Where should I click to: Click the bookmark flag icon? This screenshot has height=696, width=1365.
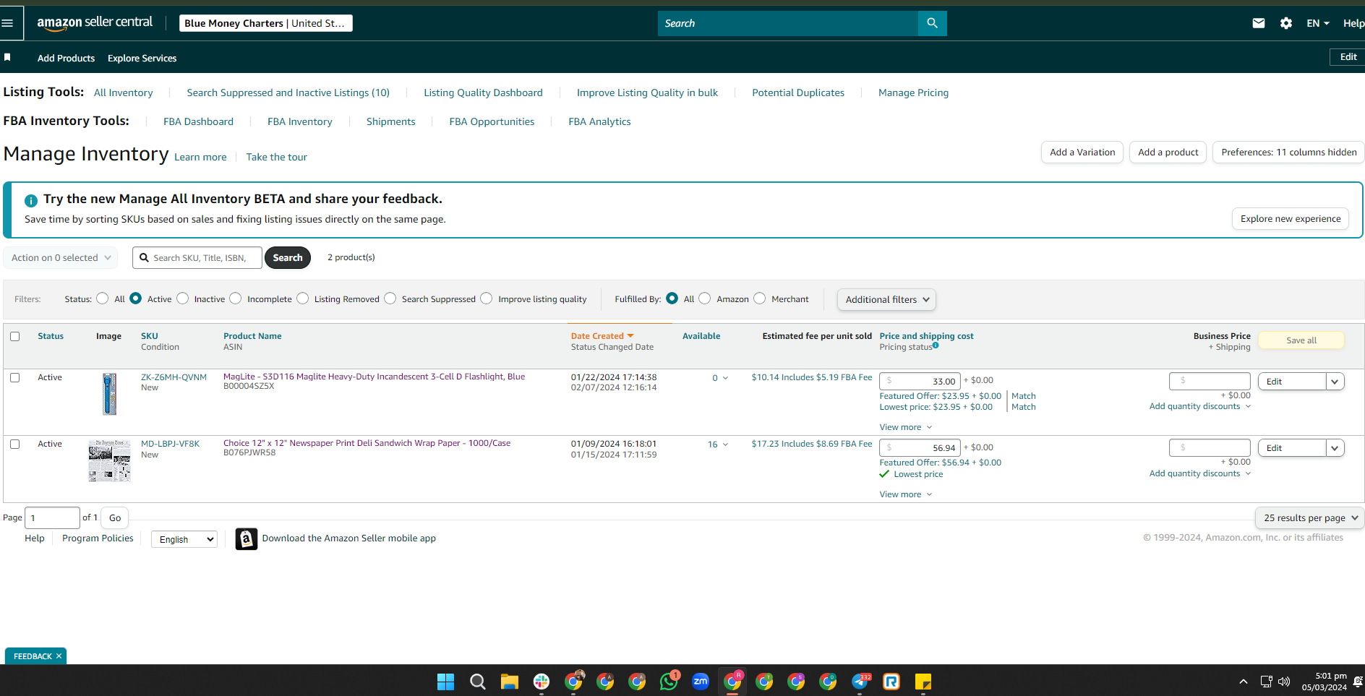coord(7,57)
